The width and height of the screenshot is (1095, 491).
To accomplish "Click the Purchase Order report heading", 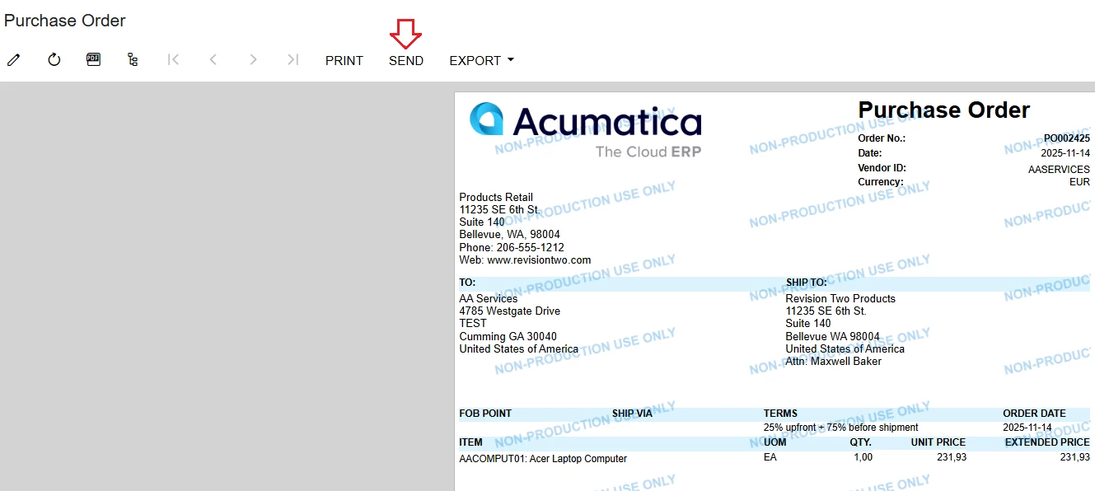I will (944, 110).
